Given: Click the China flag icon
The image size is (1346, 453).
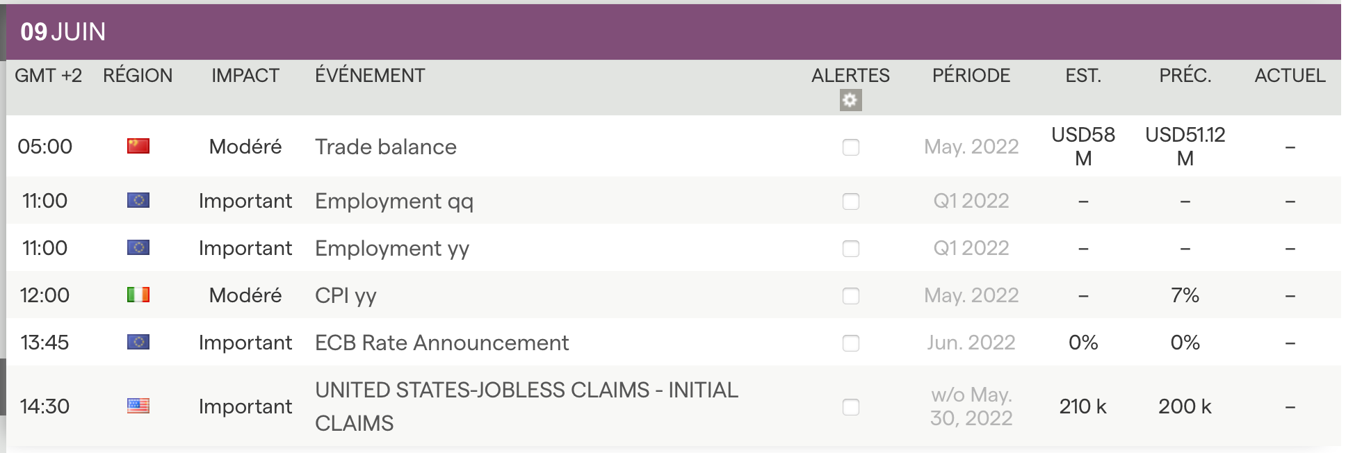Looking at the screenshot, I should [138, 146].
